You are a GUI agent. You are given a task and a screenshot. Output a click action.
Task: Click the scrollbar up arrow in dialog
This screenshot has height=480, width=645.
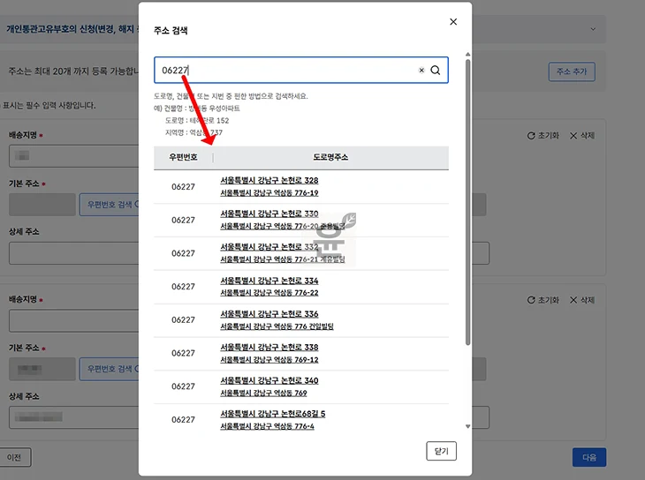point(467,54)
